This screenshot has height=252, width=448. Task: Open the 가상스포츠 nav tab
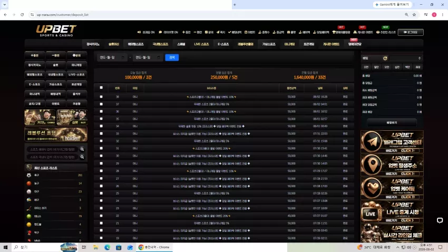pyautogui.click(x=269, y=44)
